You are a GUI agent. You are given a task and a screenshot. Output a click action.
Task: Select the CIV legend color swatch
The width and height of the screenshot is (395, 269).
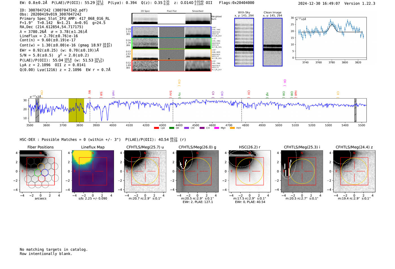[186, 128]
